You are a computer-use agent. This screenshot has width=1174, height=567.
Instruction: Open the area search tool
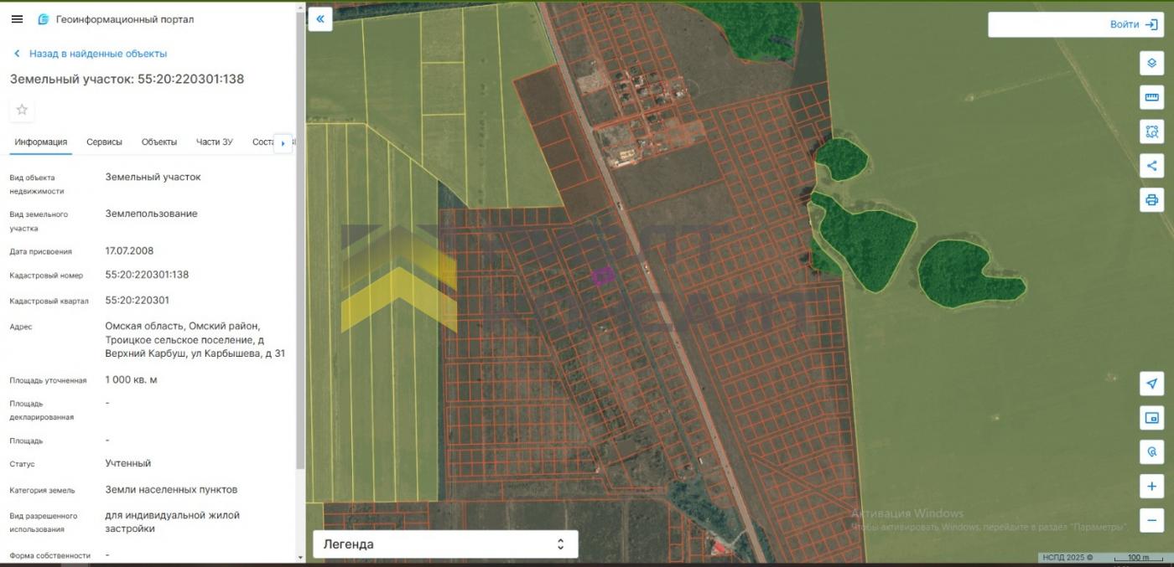pyautogui.click(x=1151, y=131)
